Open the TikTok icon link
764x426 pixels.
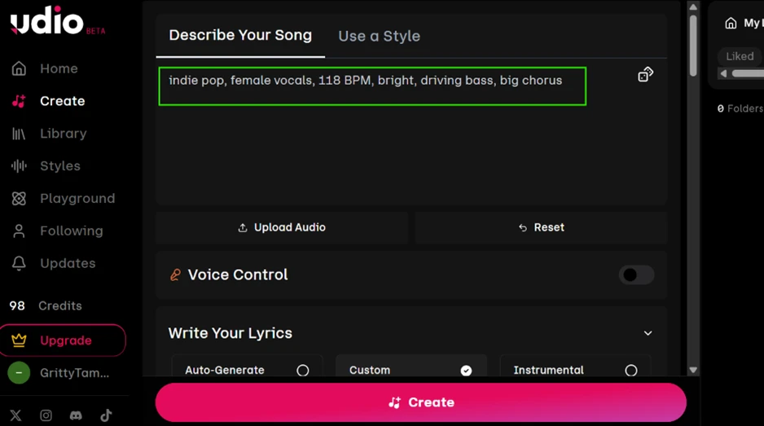(x=106, y=415)
